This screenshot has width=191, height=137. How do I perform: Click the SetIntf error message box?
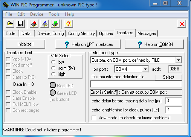click(136, 92)
